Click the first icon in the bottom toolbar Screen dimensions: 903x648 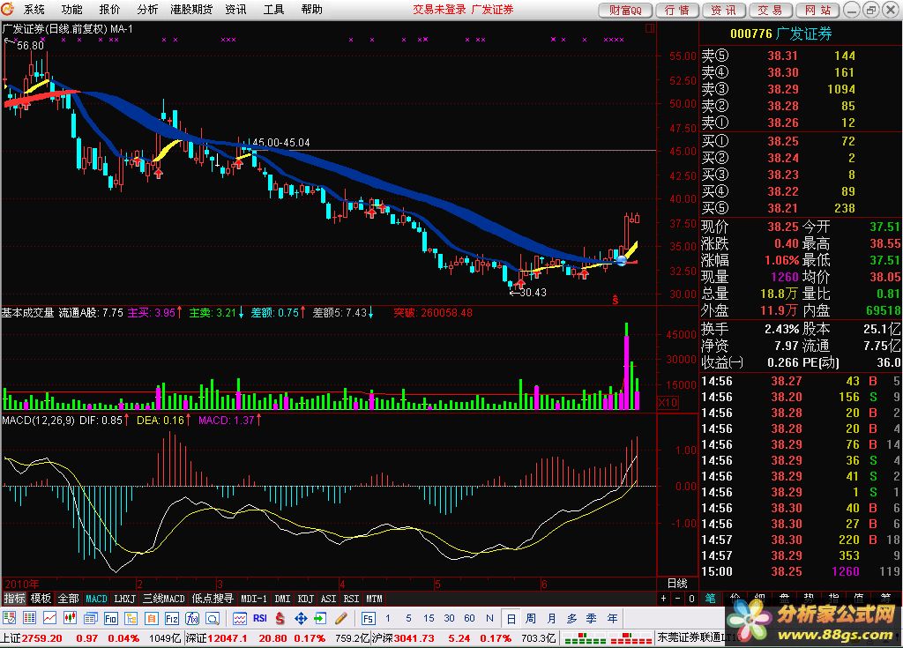click(9, 619)
